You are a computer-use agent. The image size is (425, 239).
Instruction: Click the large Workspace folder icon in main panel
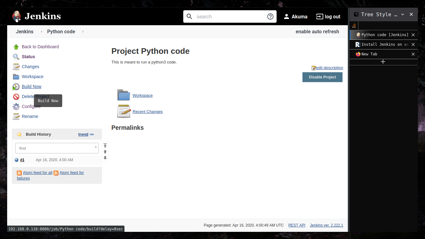pyautogui.click(x=124, y=95)
